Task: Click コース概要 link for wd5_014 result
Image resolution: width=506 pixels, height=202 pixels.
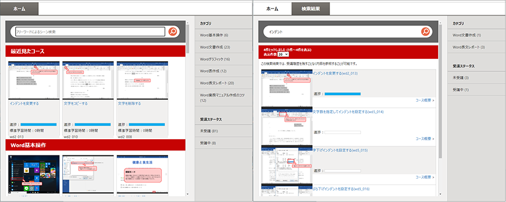Action: 424,139
